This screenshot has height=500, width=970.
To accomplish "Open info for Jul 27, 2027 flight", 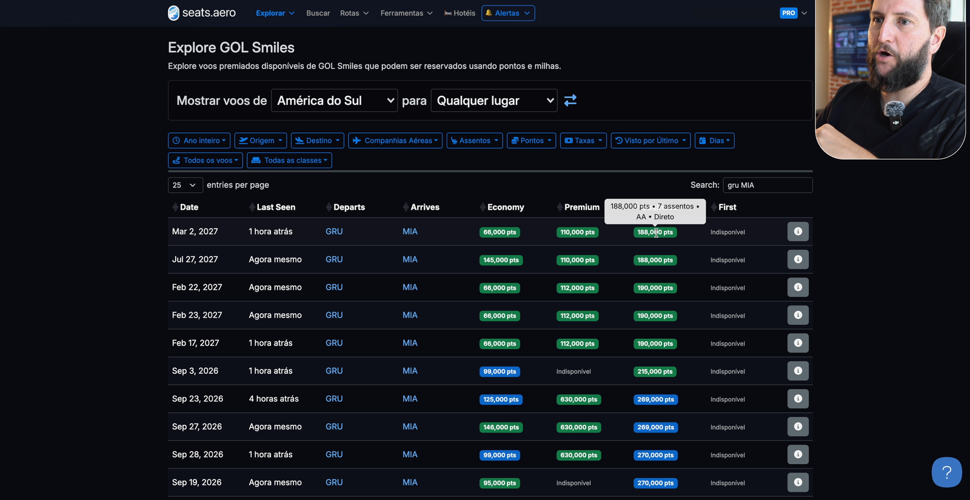I will (x=798, y=259).
